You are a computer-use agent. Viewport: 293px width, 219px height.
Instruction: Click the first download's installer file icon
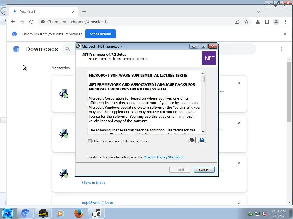coord(64,94)
